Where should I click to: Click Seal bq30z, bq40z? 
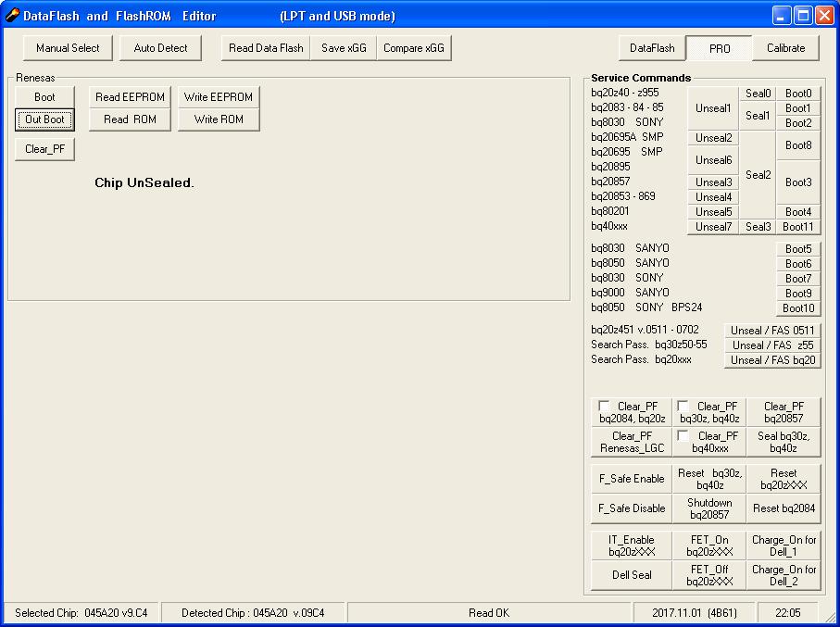pyautogui.click(x=784, y=442)
